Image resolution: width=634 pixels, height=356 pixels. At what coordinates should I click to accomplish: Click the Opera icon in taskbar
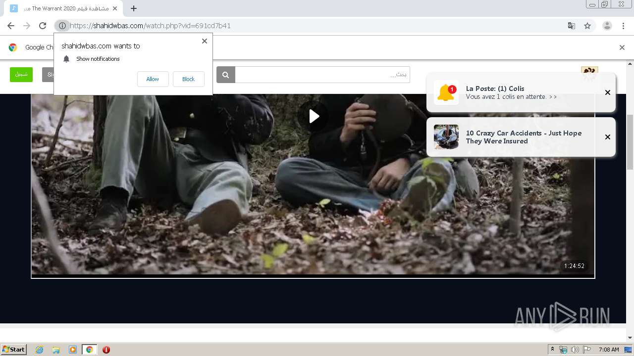pyautogui.click(x=106, y=350)
